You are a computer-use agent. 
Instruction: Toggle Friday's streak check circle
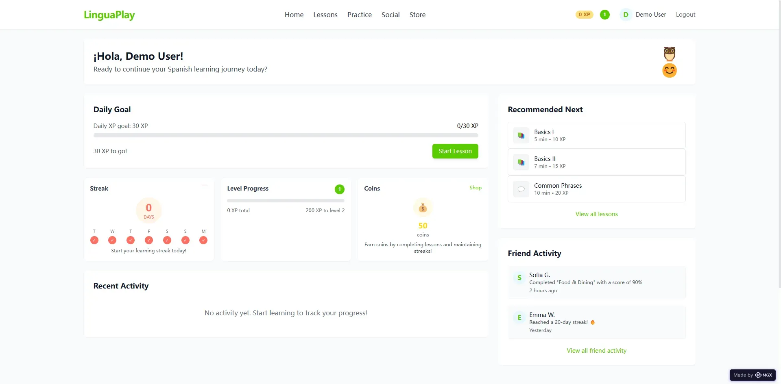[x=149, y=240]
